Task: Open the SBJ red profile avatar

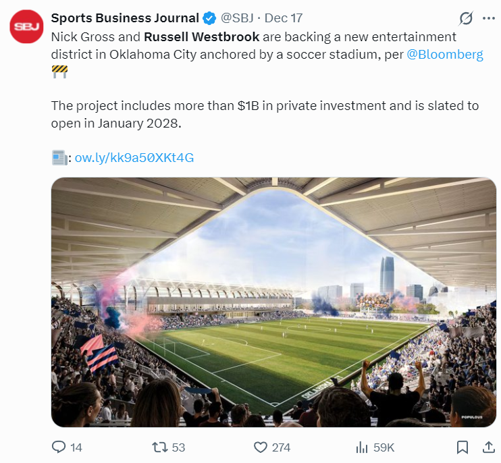Action: [x=26, y=28]
